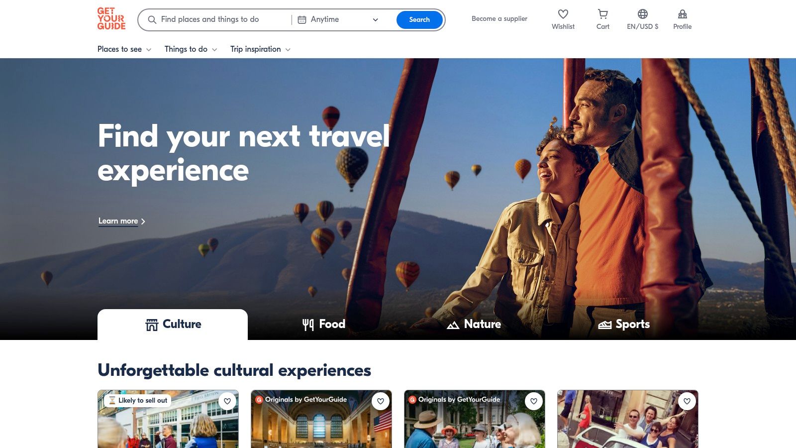
Task: Toggle wishlist heart on 'Likely to sell out' card
Action: tap(227, 401)
